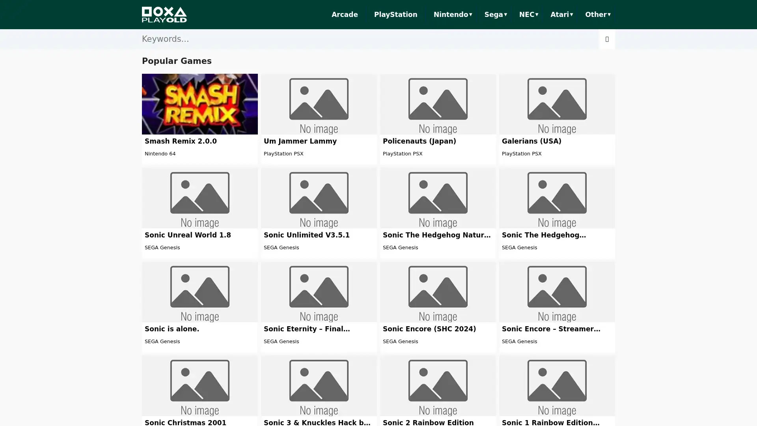Select the Arcade menu item
This screenshot has height=426, width=757.
click(344, 15)
